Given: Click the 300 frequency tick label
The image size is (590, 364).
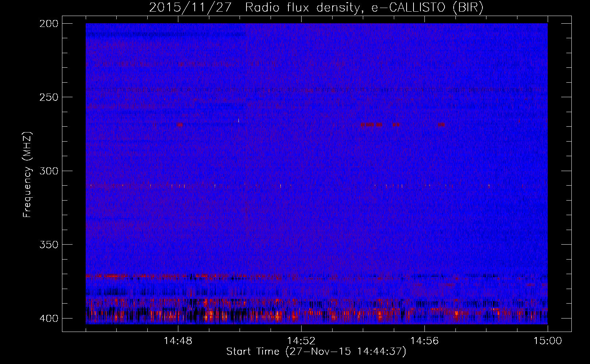Looking at the screenshot, I should pyautogui.click(x=49, y=171).
